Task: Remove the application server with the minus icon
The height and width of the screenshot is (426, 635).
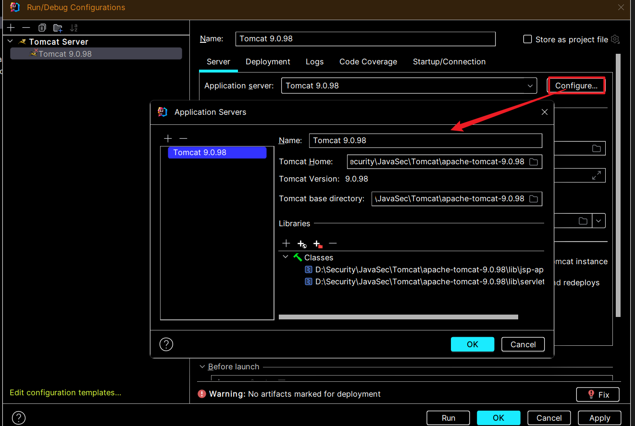Action: [x=183, y=138]
